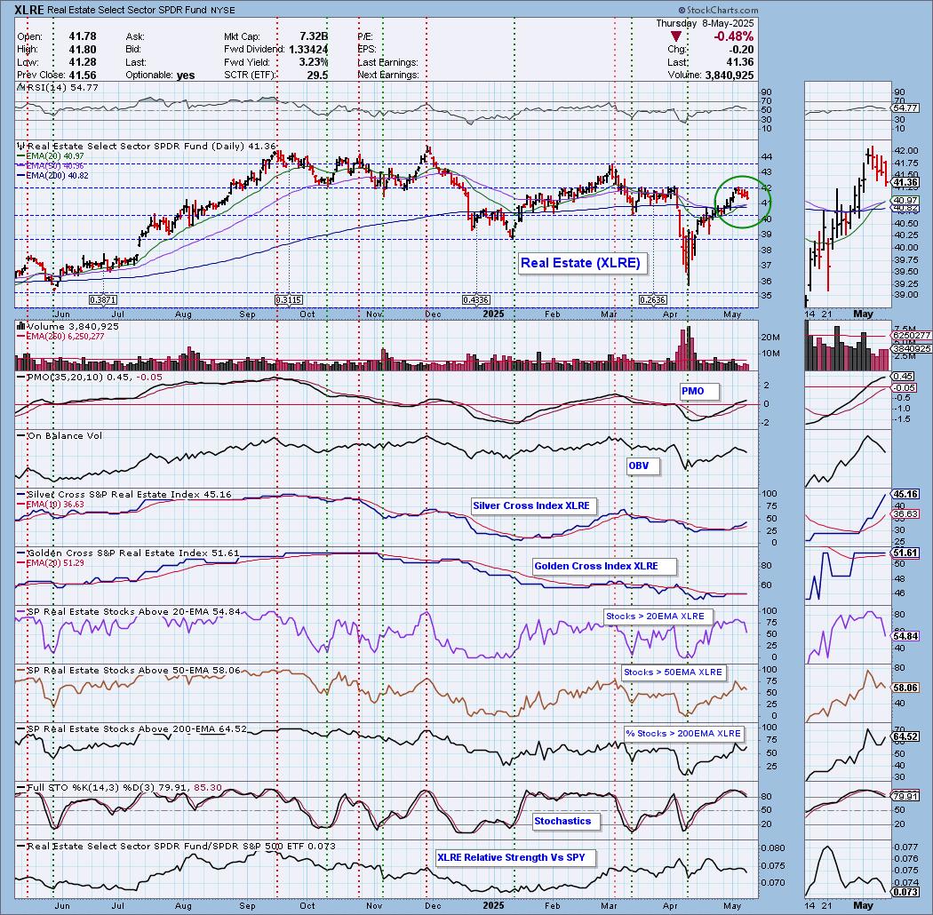The height and width of the screenshot is (915, 933).
Task: Select the -0.48% percent change value
Action: tap(734, 37)
